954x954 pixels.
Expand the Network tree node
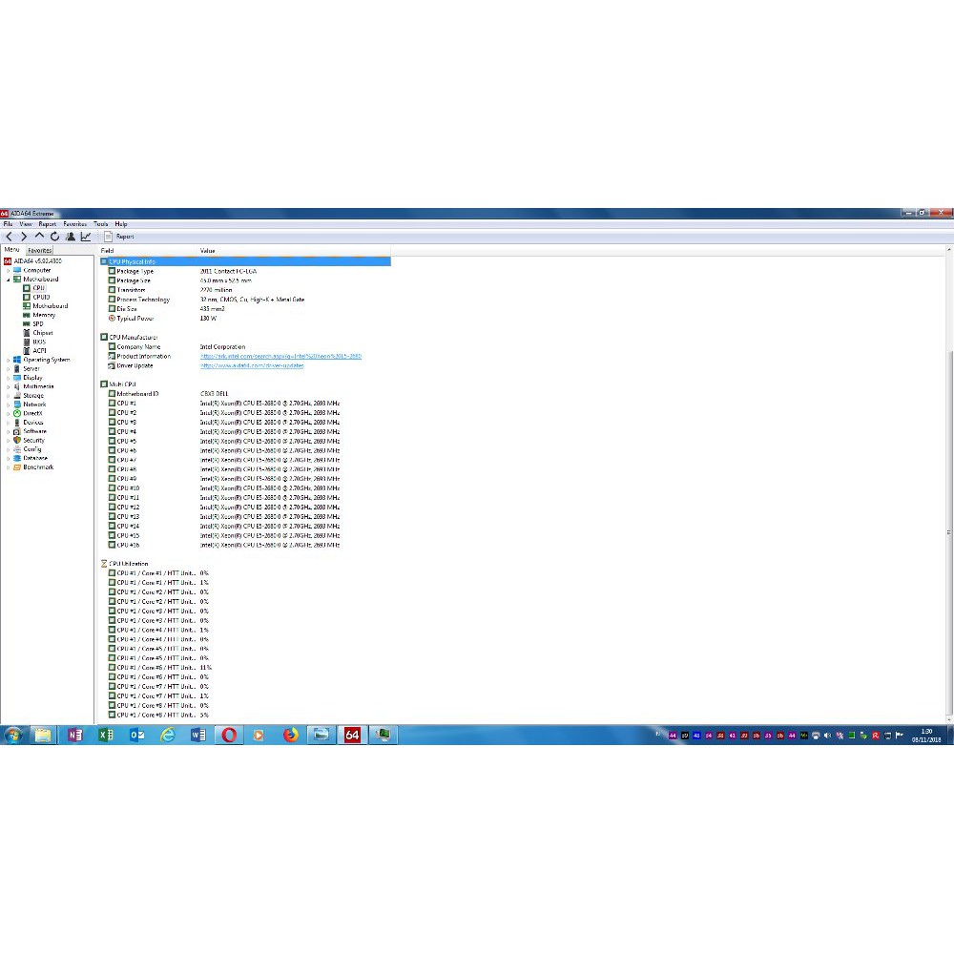click(x=8, y=404)
